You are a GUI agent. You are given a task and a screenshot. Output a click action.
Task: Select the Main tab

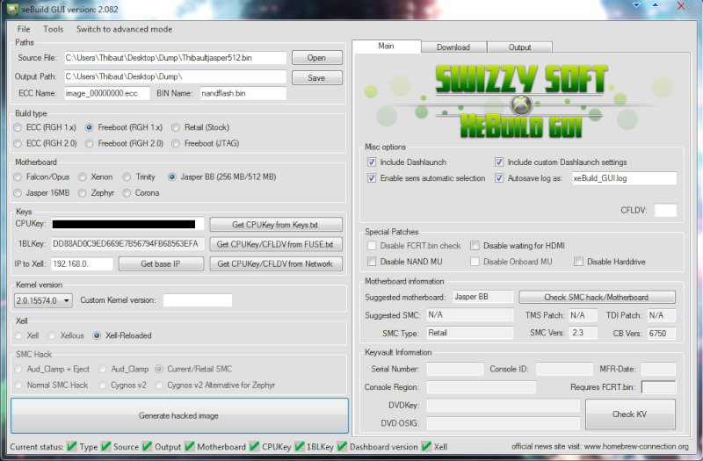click(386, 47)
